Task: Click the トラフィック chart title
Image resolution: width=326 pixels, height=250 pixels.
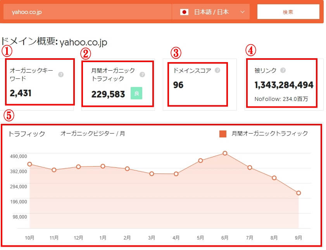Action: 27,134
